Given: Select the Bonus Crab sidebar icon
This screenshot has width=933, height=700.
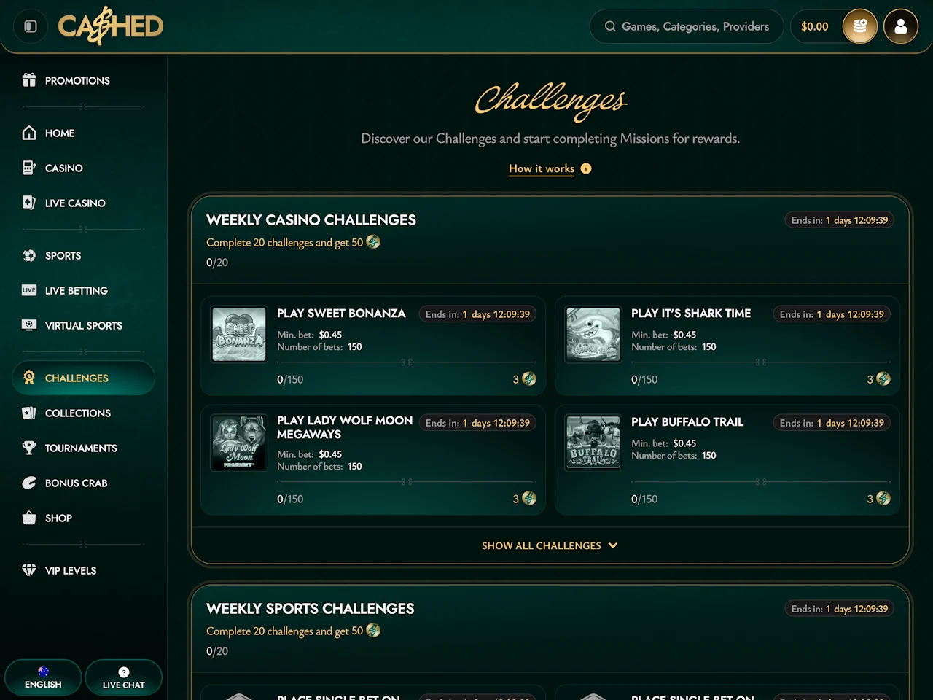Looking at the screenshot, I should click(x=29, y=483).
